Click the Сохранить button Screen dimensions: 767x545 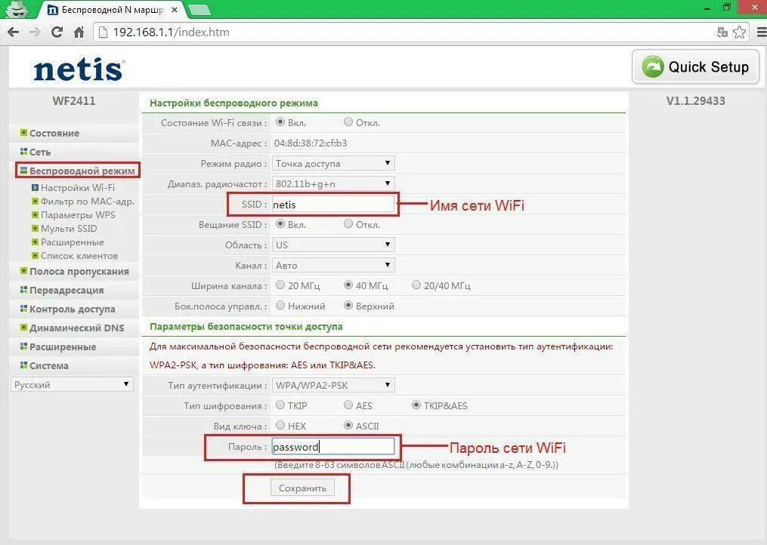(302, 488)
